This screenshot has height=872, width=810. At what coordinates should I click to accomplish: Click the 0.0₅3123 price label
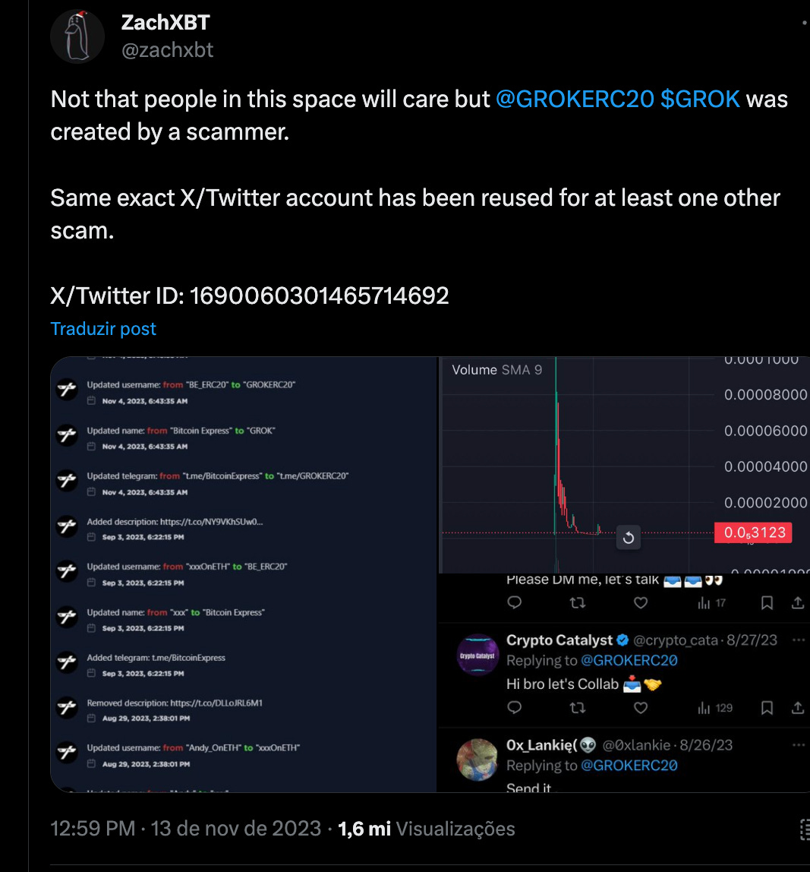(753, 532)
